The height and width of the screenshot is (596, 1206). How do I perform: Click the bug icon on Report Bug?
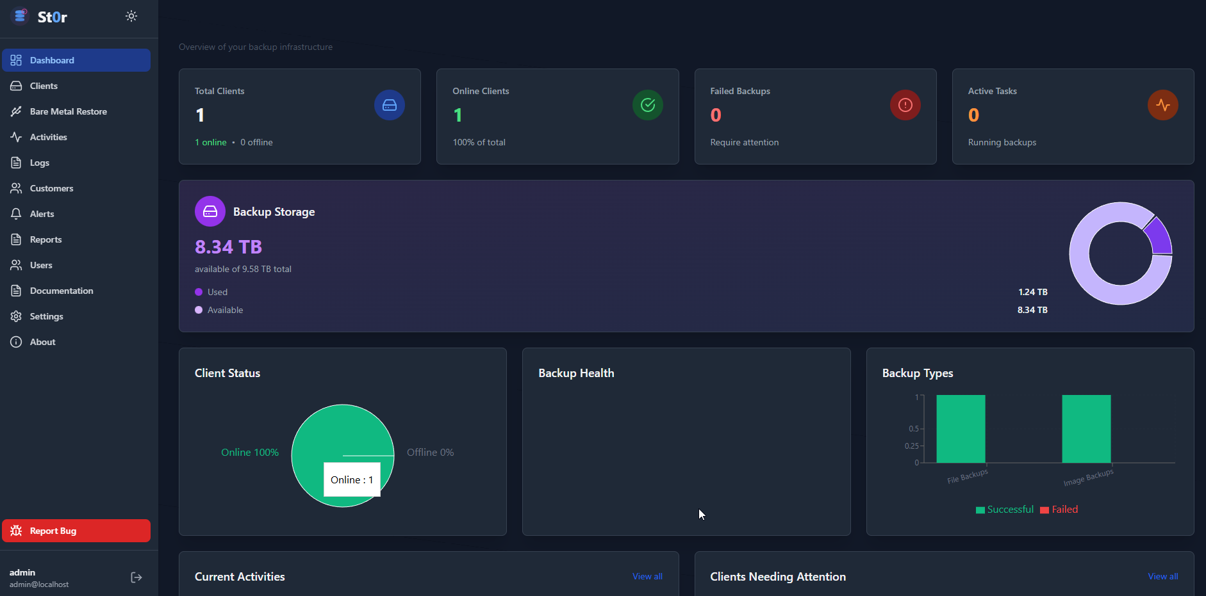[x=15, y=530]
